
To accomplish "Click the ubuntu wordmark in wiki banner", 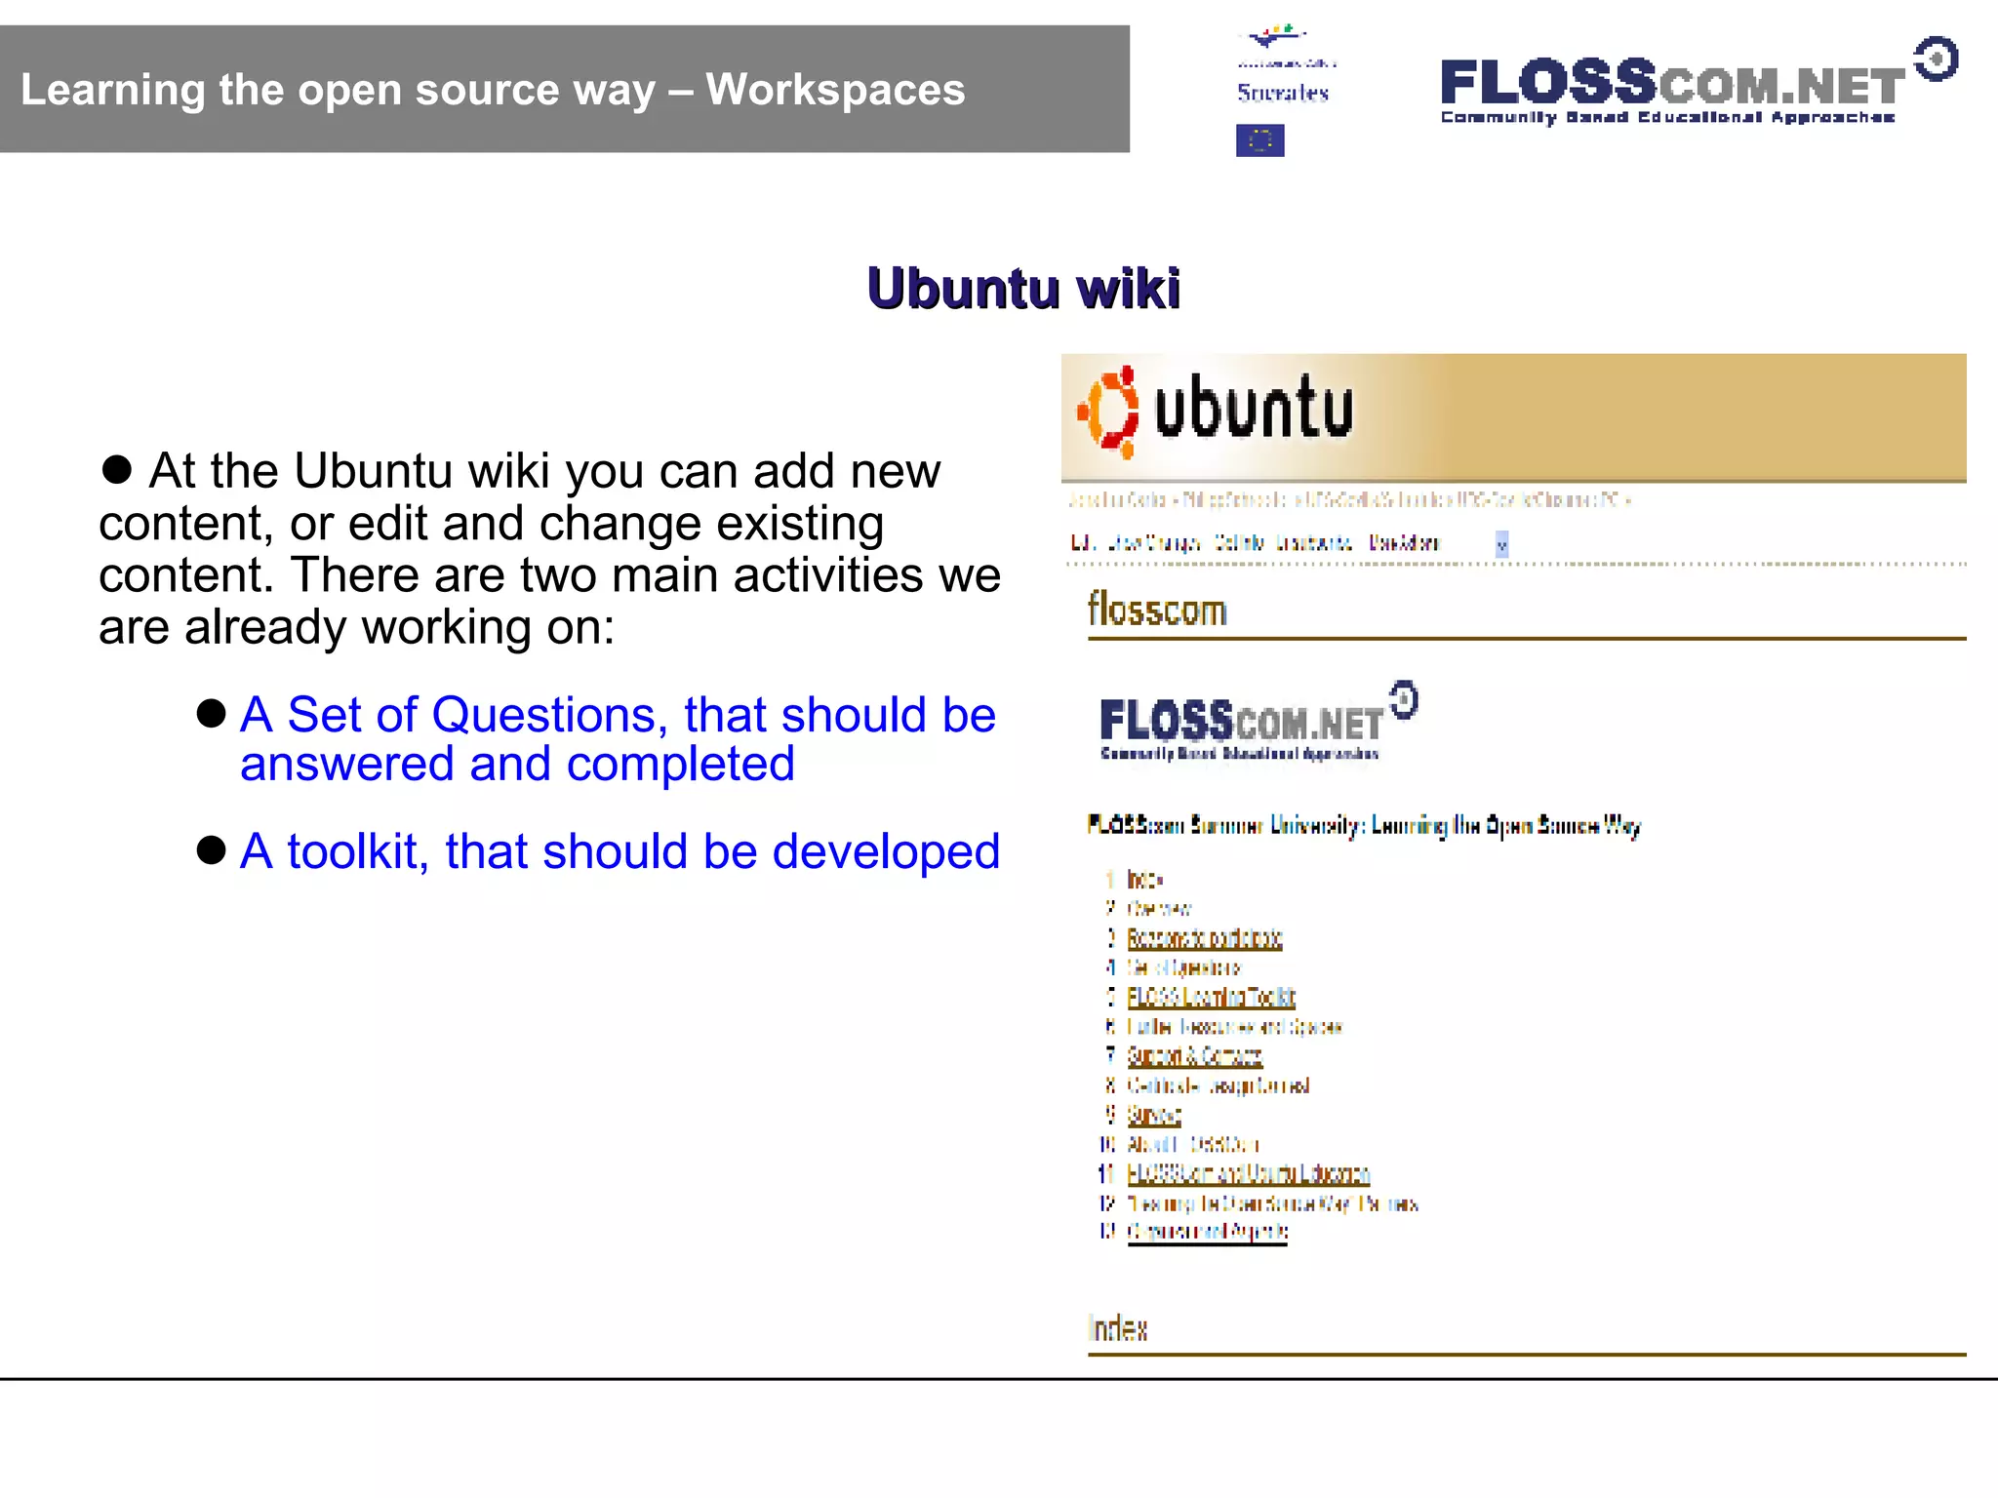I will [x=1254, y=408].
